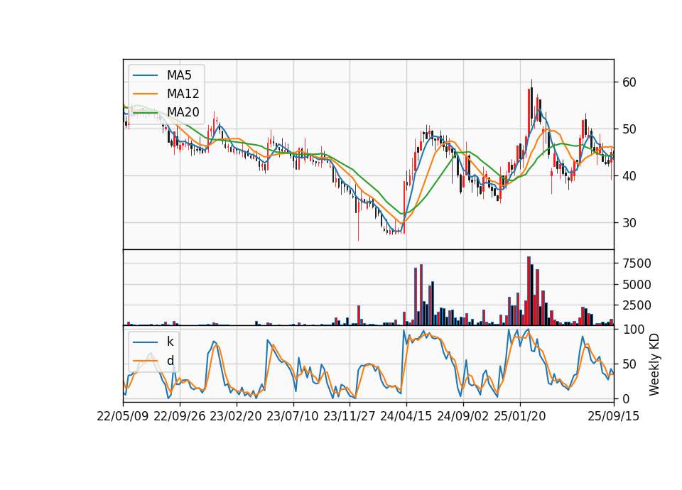Click the KD axis value 0
Screen dimensions: 682x490
coord(626,398)
